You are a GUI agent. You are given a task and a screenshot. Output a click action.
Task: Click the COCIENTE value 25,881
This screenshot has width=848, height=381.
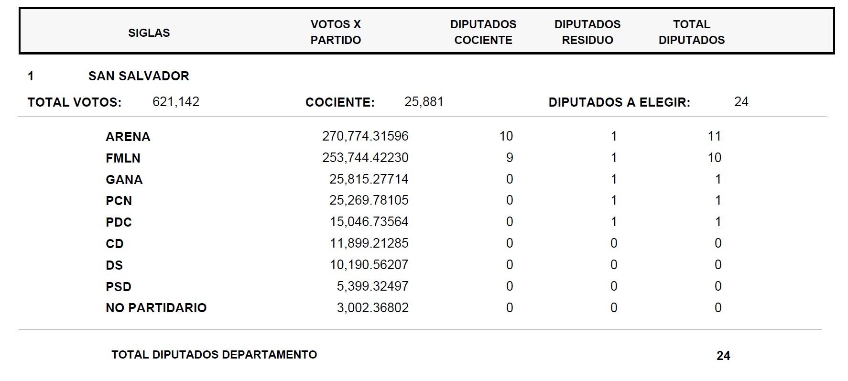click(424, 102)
